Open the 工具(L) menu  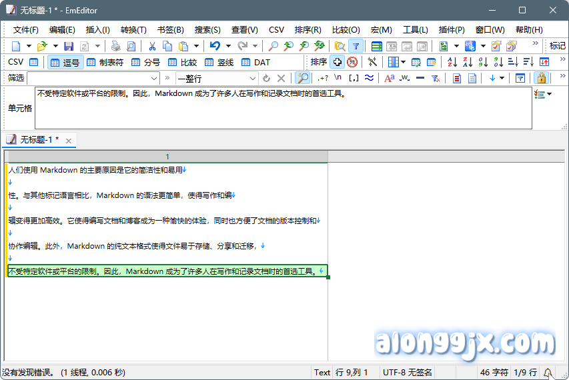coord(416,30)
